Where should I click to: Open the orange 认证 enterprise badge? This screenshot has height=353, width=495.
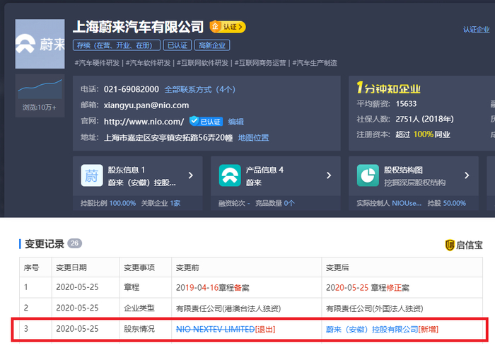tap(228, 27)
